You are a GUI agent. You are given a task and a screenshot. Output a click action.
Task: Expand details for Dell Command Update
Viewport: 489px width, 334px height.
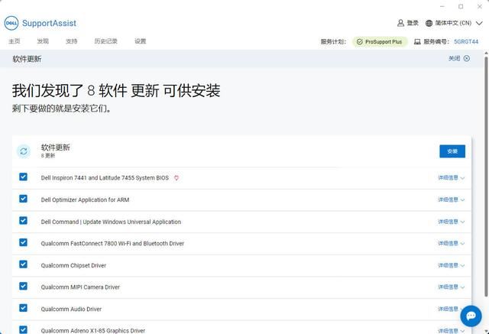452,222
